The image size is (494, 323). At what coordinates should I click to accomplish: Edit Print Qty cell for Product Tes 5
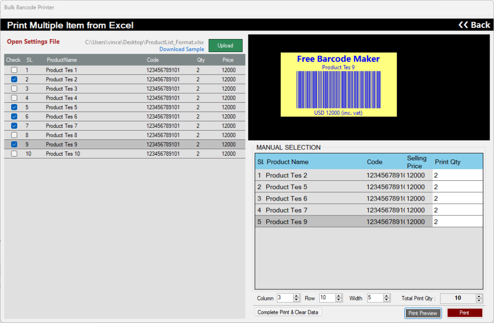457,187
